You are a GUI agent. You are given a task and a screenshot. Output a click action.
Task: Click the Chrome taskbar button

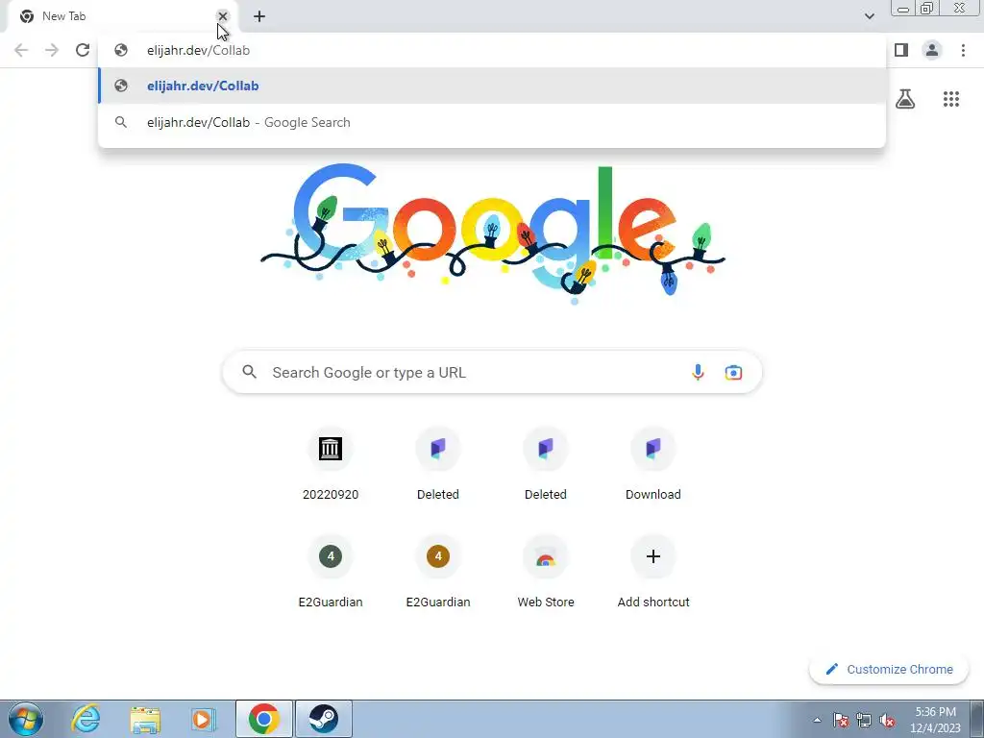coord(264,719)
